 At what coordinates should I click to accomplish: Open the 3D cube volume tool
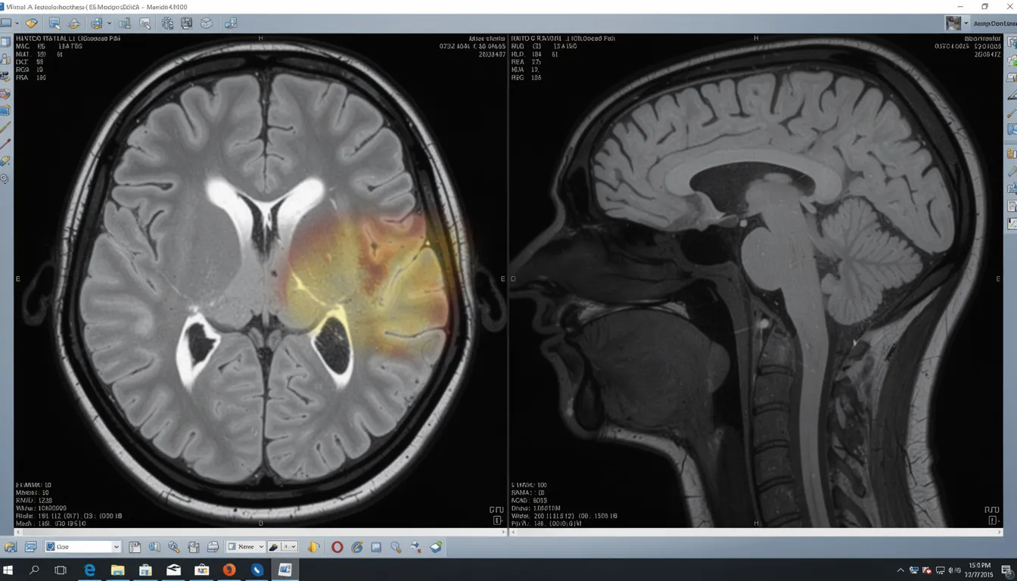point(207,23)
